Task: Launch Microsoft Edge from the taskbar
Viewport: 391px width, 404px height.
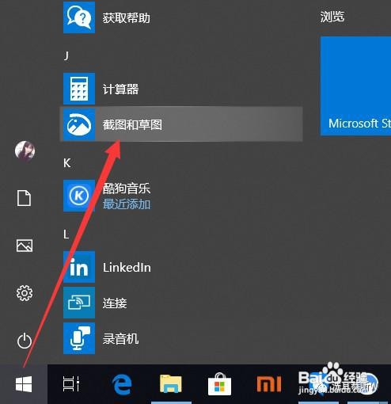Action: click(x=122, y=384)
